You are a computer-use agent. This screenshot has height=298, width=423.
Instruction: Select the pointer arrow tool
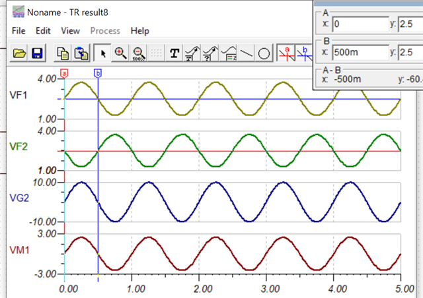pos(102,53)
